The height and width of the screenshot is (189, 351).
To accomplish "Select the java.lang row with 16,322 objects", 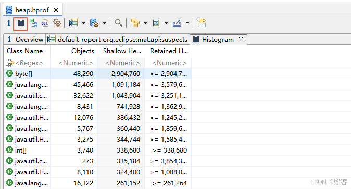I will (97, 183).
